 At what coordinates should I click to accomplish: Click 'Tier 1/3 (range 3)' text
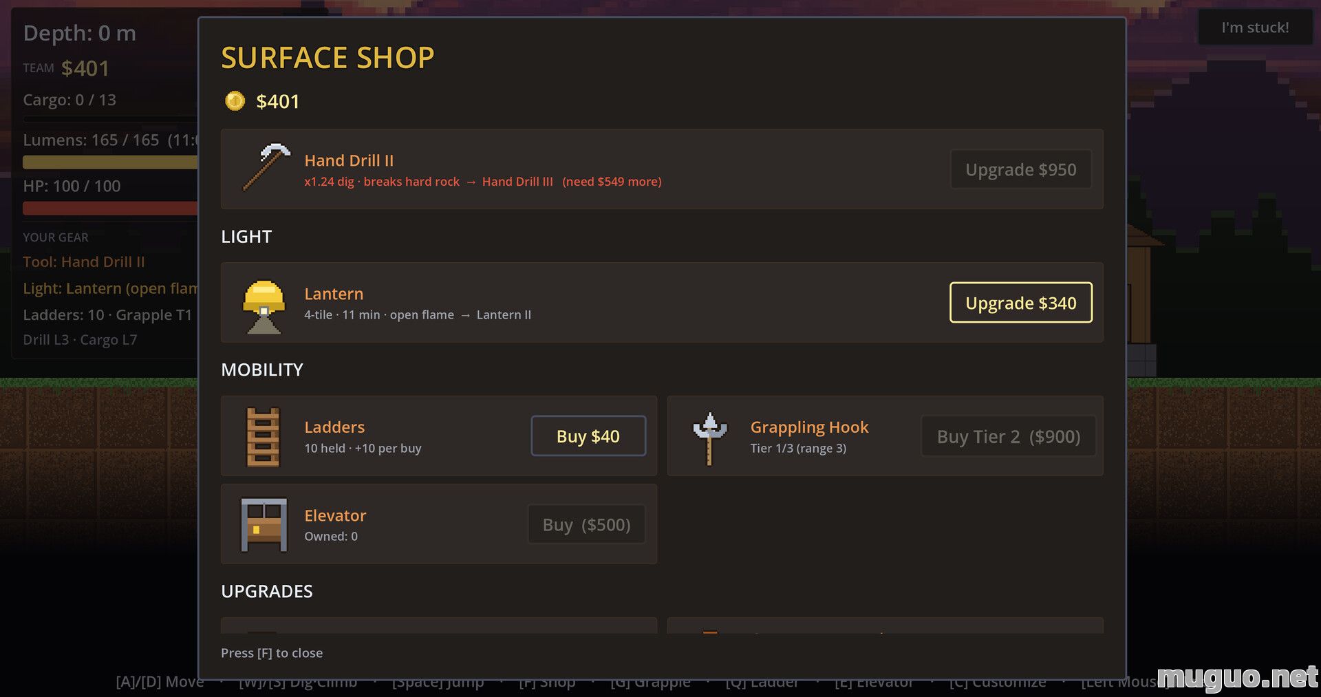(x=798, y=449)
